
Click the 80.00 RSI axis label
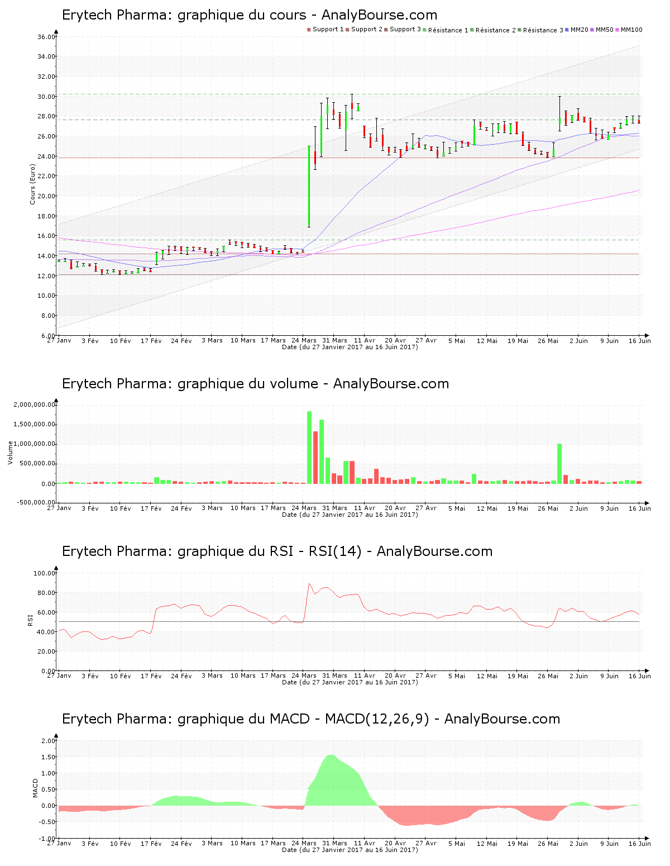tap(46, 593)
